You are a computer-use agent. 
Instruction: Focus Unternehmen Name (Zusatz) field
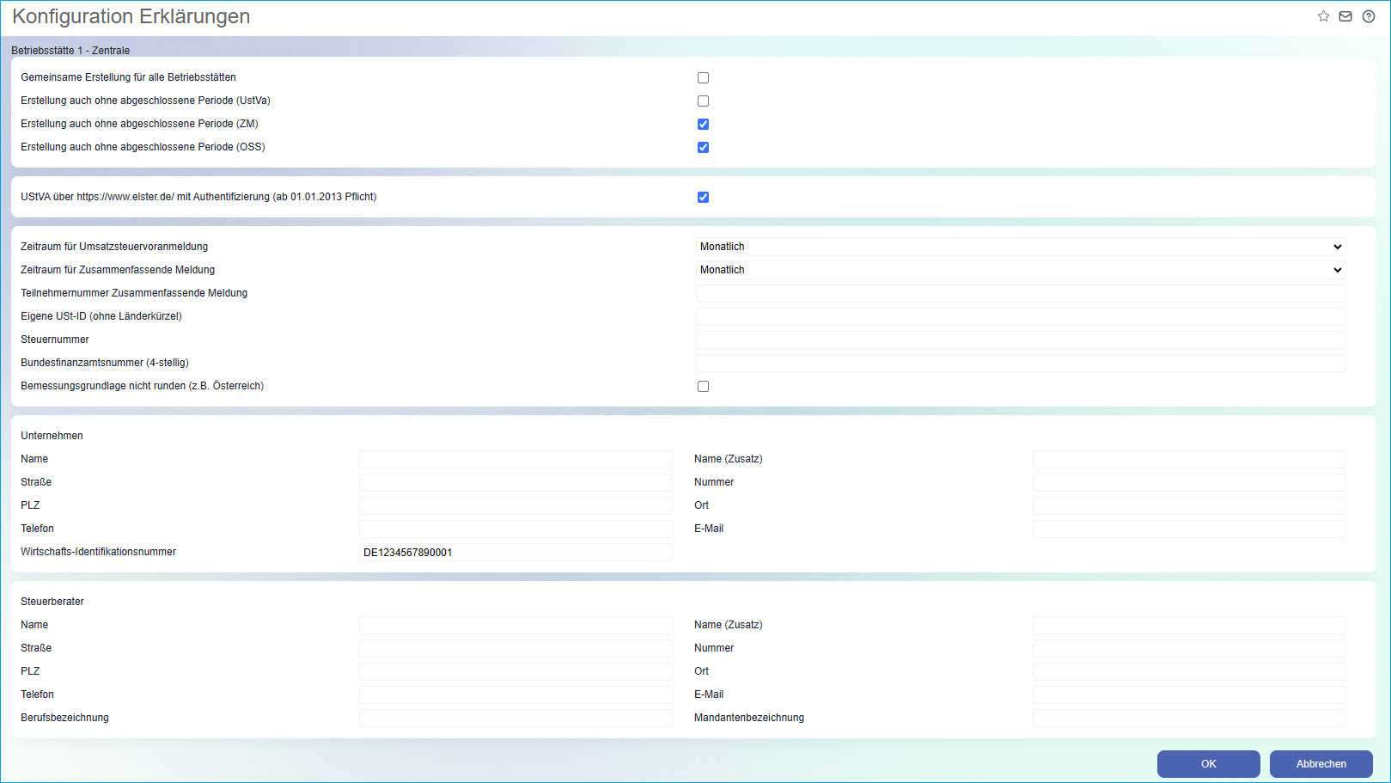pos(1189,459)
